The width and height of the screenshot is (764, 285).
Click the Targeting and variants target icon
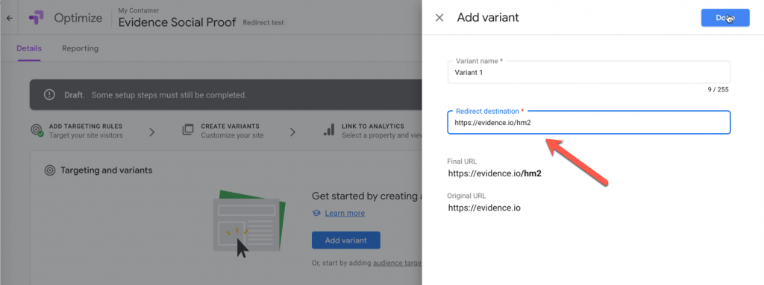tap(49, 170)
